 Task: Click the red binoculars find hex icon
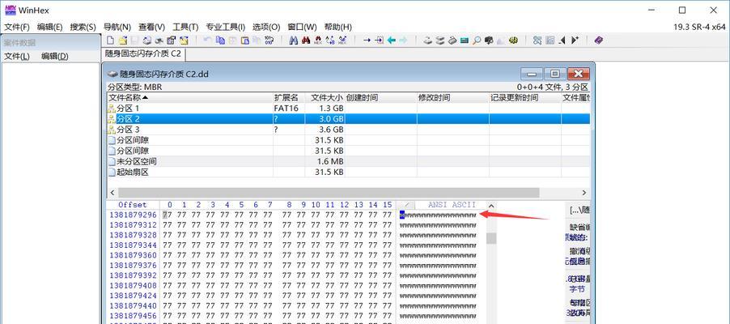click(318, 40)
